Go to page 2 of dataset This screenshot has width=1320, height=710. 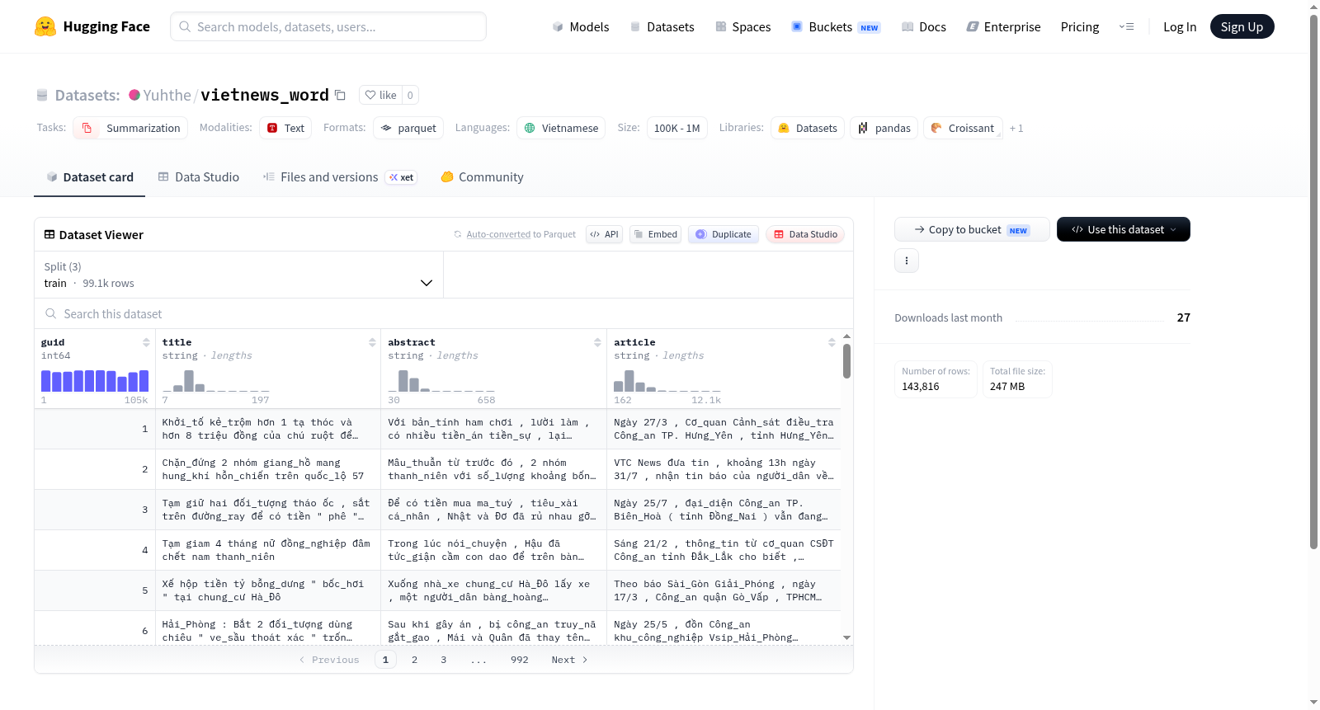point(414,660)
